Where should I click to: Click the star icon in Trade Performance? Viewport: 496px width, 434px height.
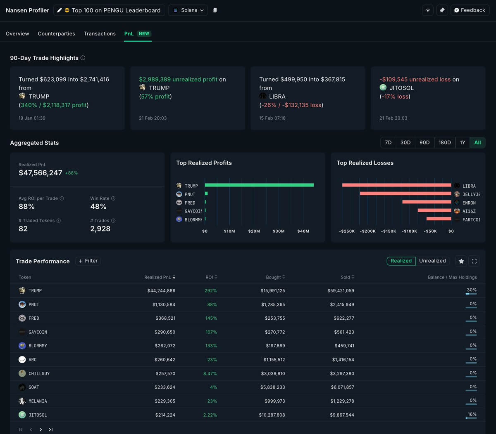point(461,261)
